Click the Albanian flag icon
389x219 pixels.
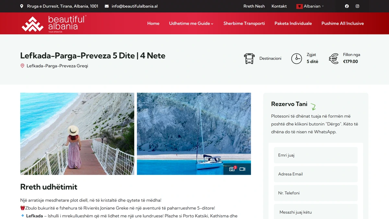[x=300, y=6]
